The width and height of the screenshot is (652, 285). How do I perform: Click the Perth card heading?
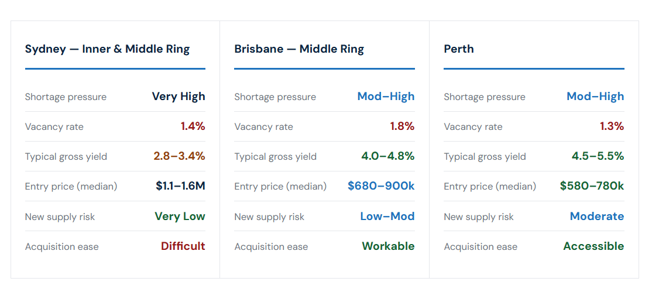coord(459,49)
